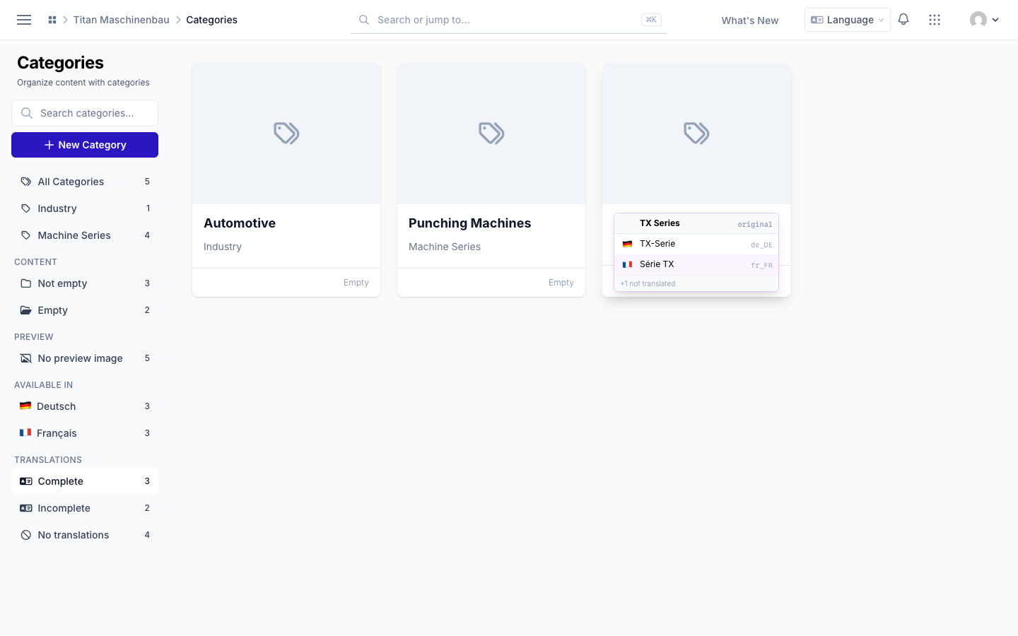Viewport: 1018px width, 636px height.
Task: Show All Categories filter
Action: coord(85,182)
